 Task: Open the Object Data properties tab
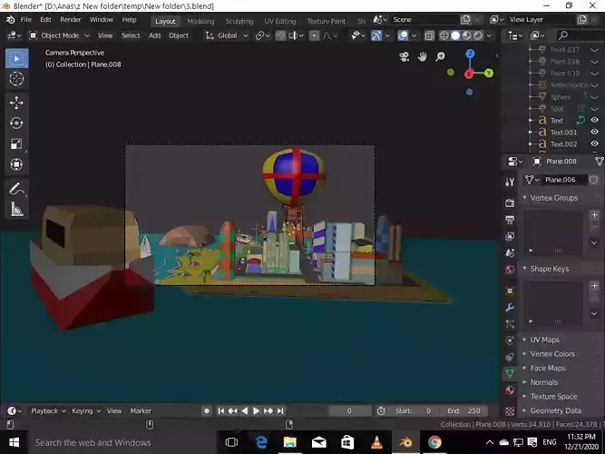(x=510, y=373)
